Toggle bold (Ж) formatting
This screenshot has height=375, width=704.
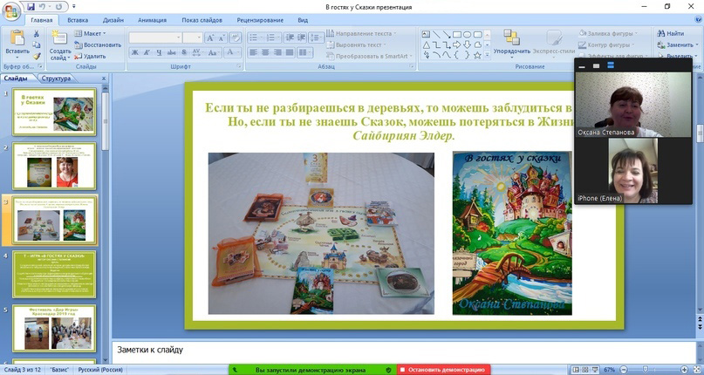tap(134, 52)
